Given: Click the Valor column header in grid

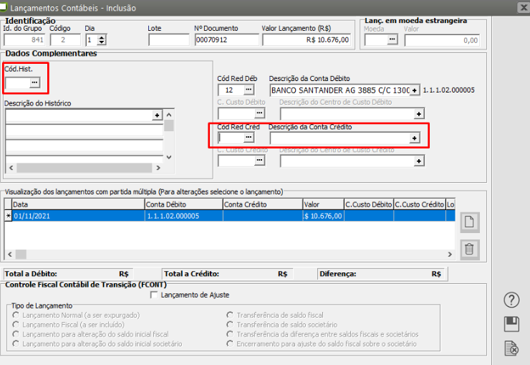Looking at the screenshot, I should click(x=322, y=204).
